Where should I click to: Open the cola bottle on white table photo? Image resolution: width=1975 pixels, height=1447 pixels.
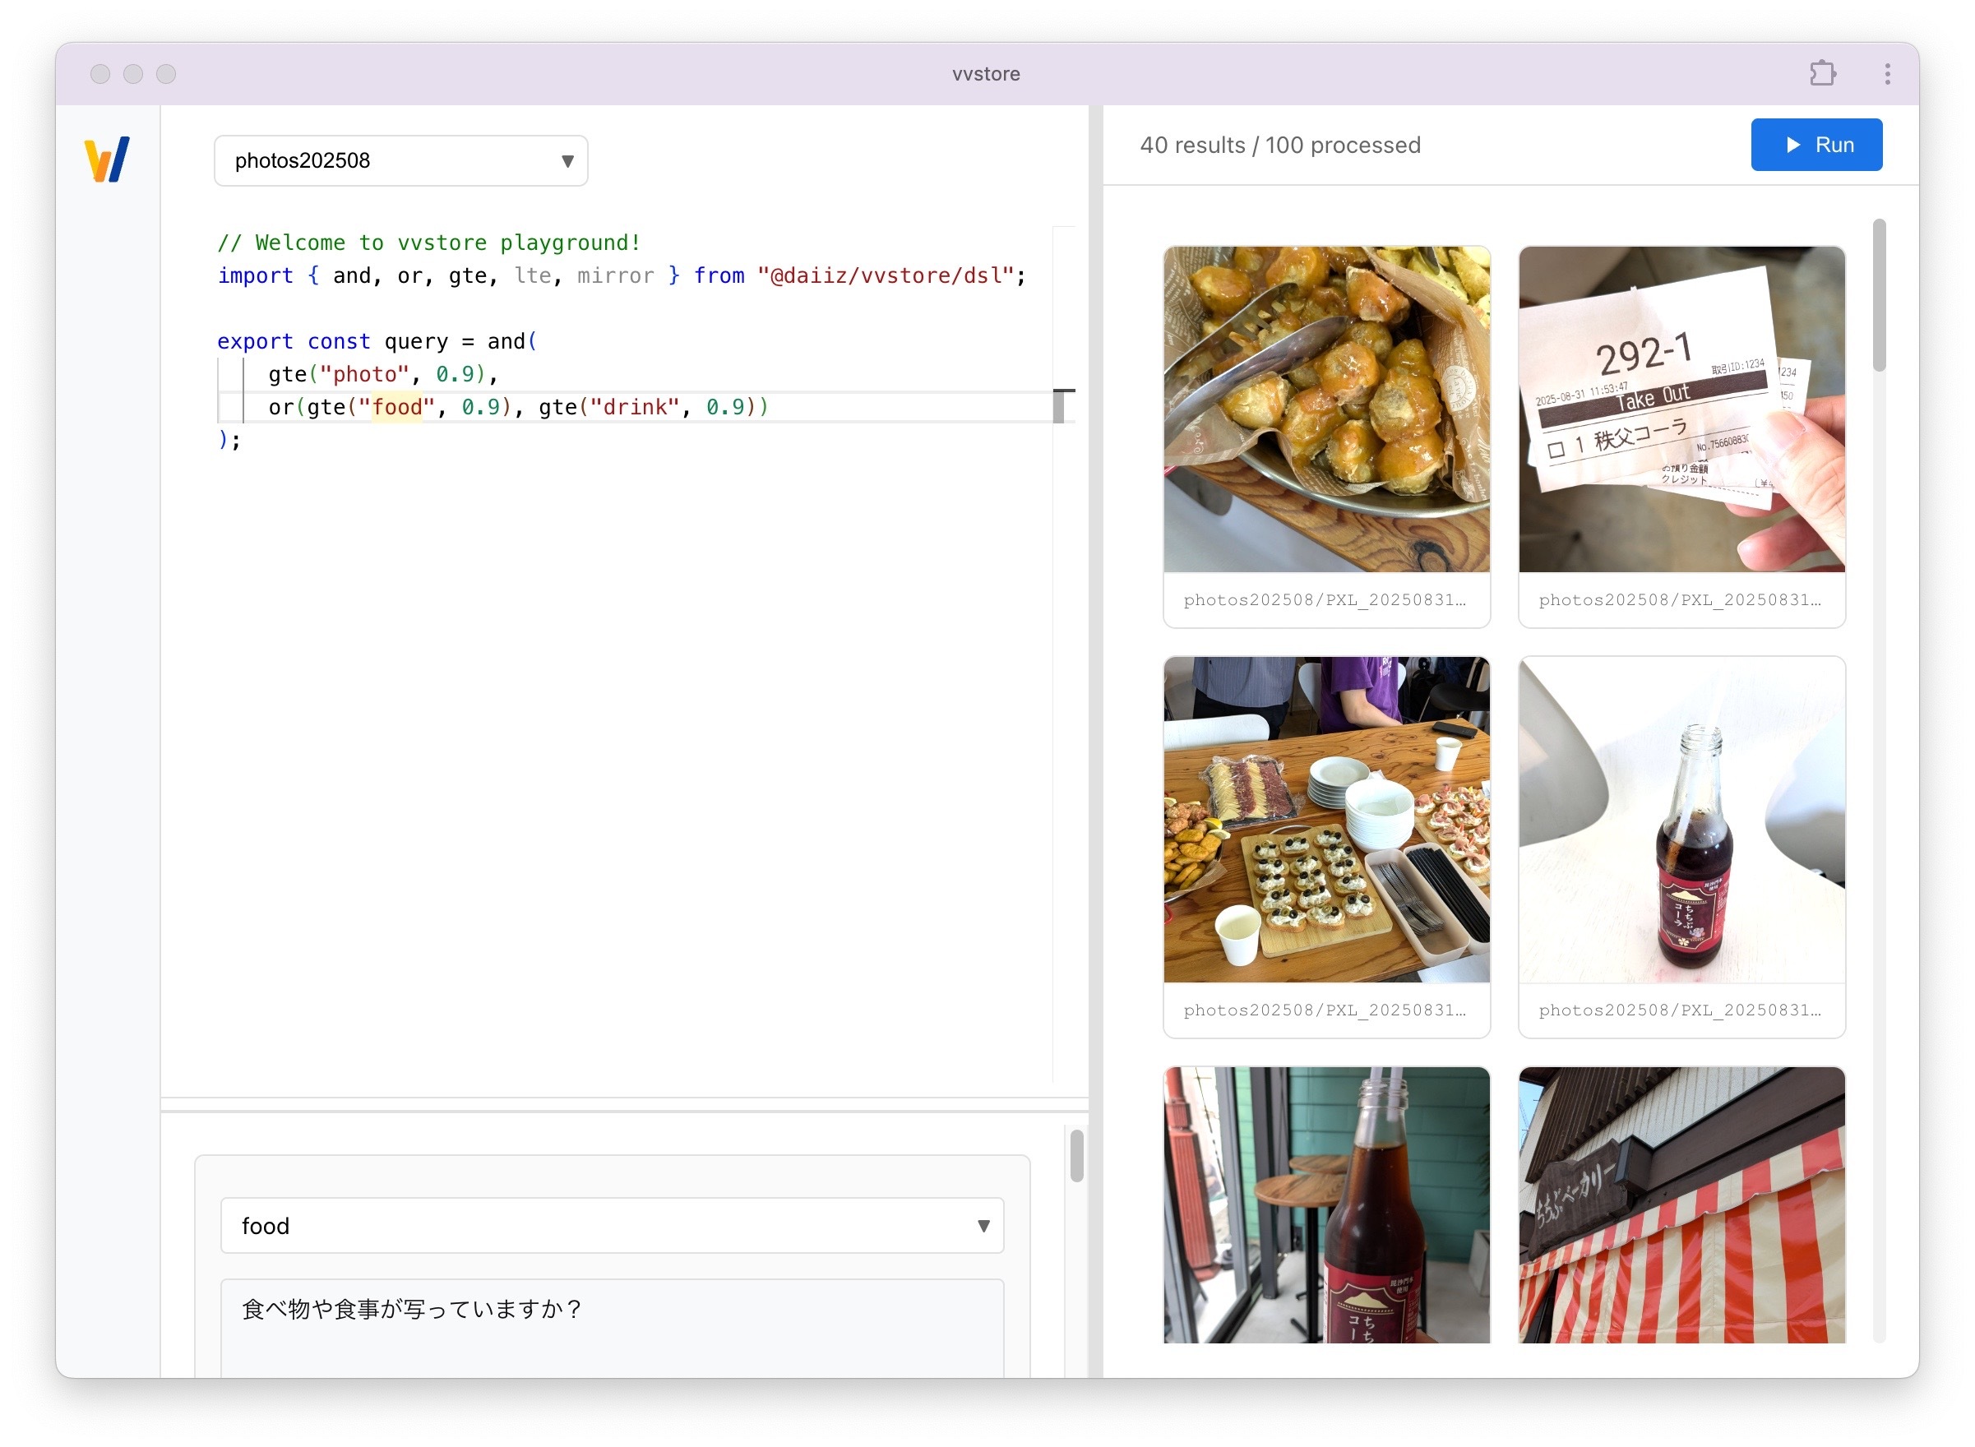[1681, 819]
